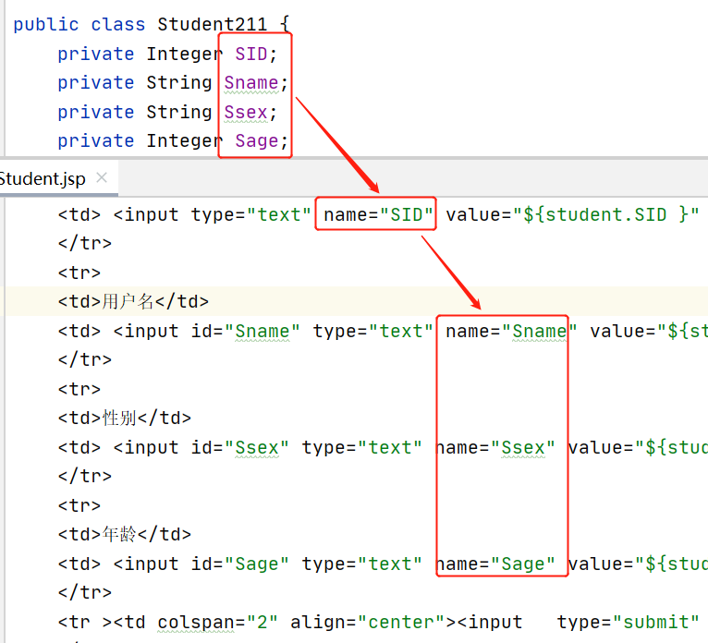Click the class name Student211
Image resolution: width=708 pixels, height=643 pixels.
click(213, 24)
